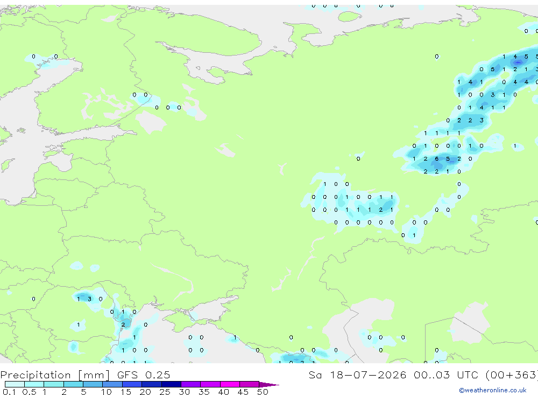Click the "0.5" legend scale label
The image size is (538, 395).
(x=29, y=392)
